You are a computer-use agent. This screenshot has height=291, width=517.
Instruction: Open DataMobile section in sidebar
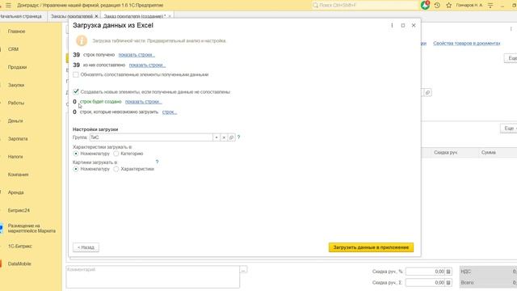point(19,264)
